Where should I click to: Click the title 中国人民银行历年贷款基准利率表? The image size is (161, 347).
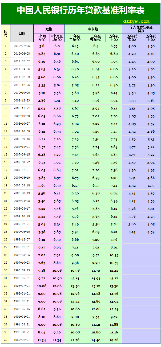click(x=80, y=10)
